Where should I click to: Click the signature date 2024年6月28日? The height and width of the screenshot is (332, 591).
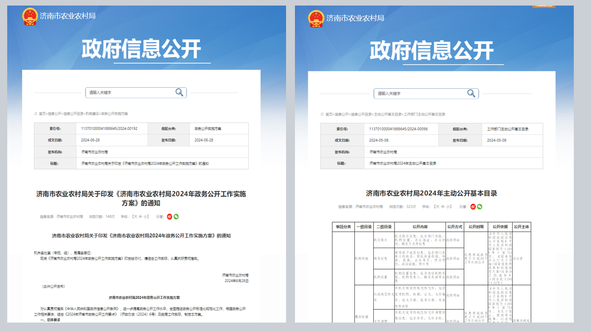point(236,281)
